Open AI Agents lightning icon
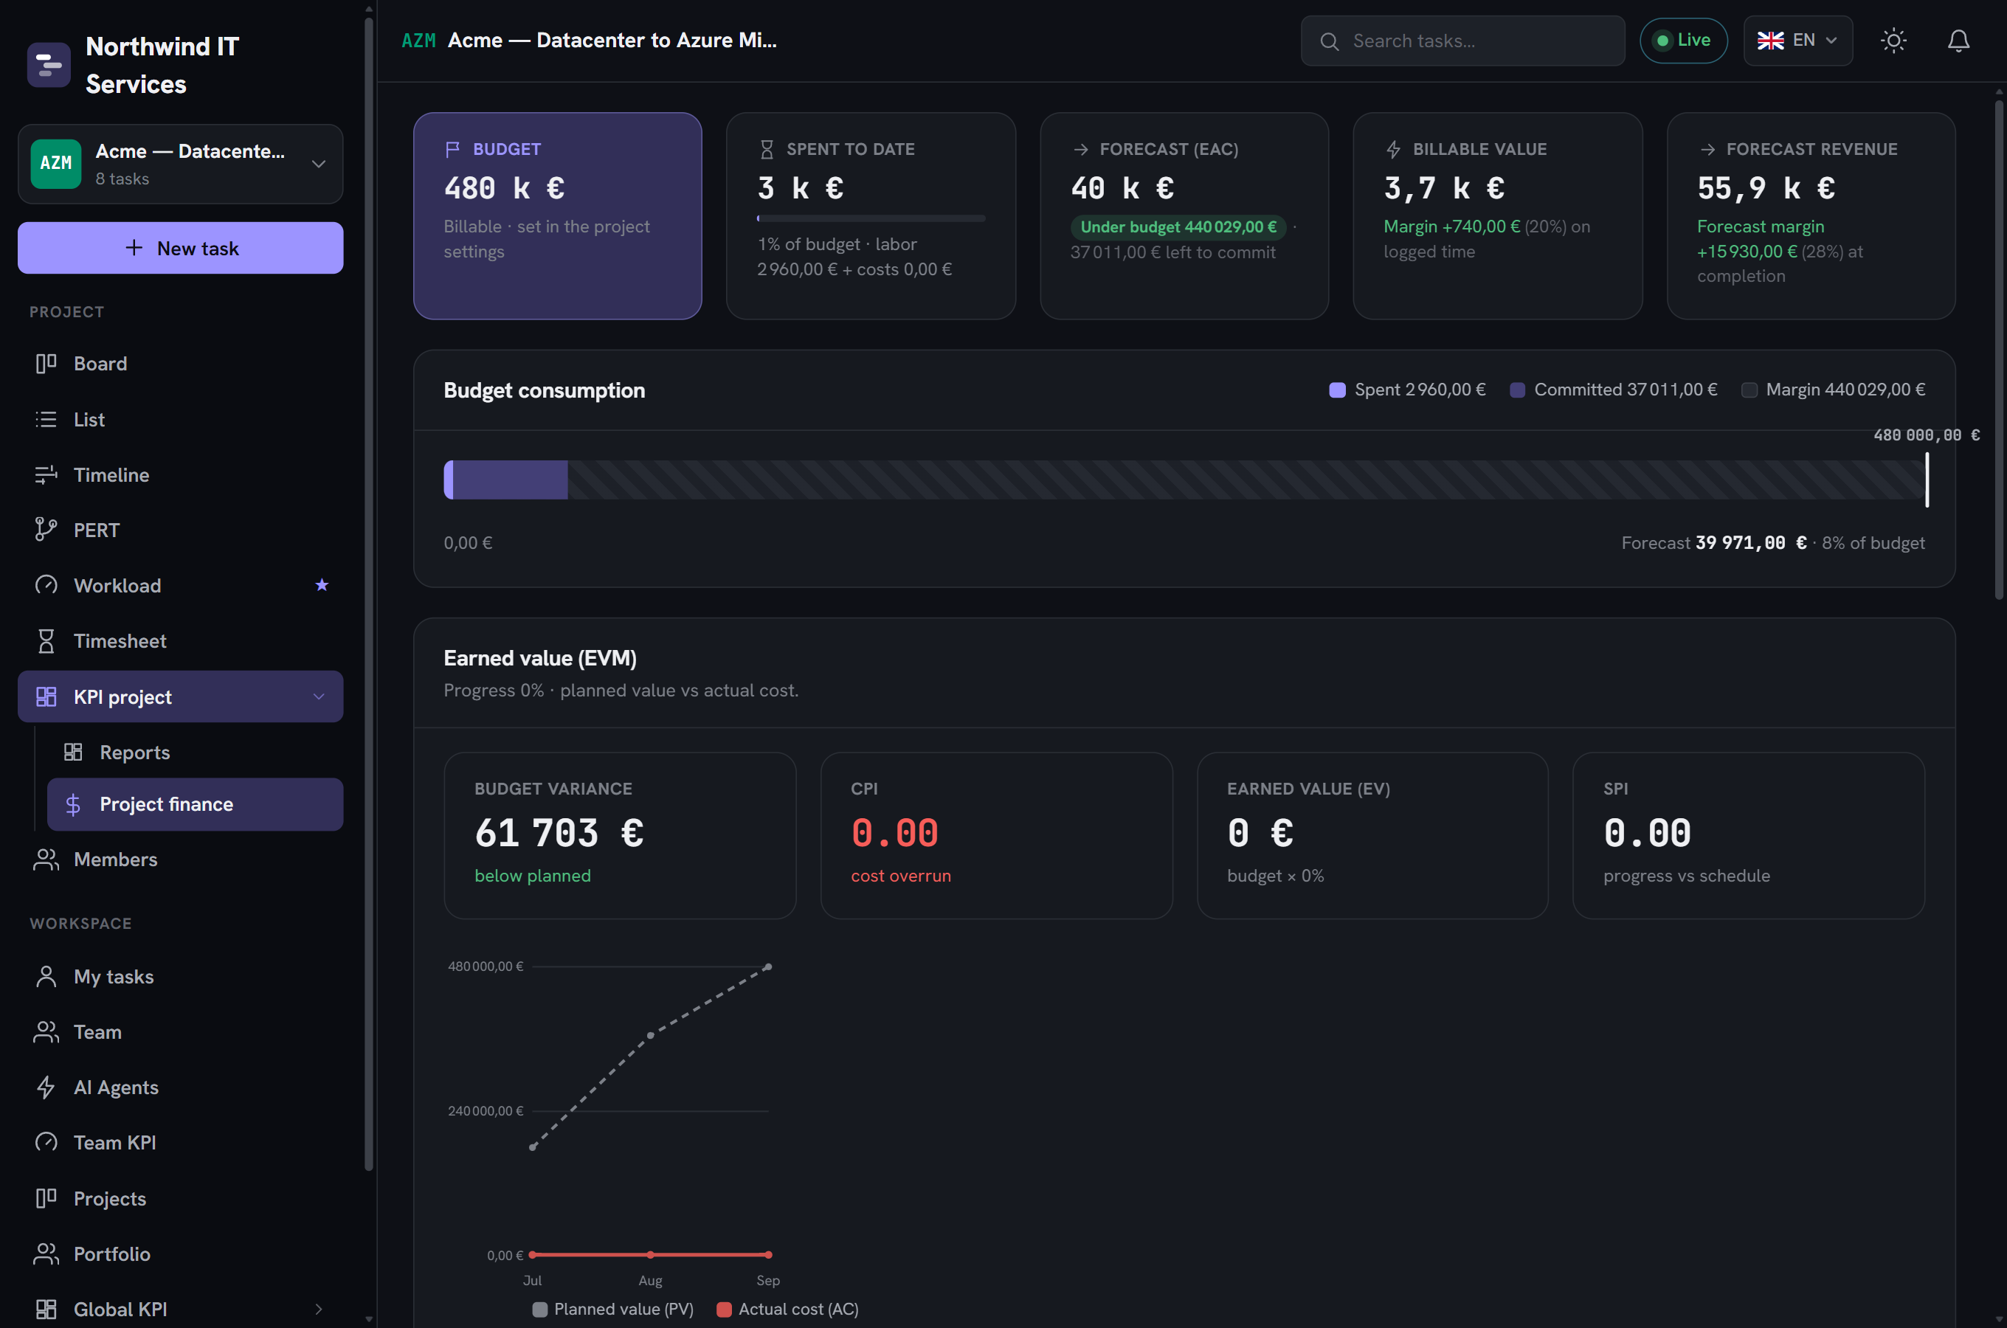The image size is (2007, 1328). (x=46, y=1087)
